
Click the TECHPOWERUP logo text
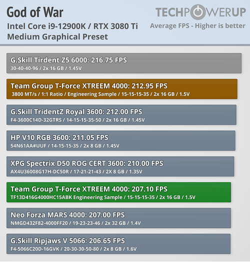click(x=200, y=12)
